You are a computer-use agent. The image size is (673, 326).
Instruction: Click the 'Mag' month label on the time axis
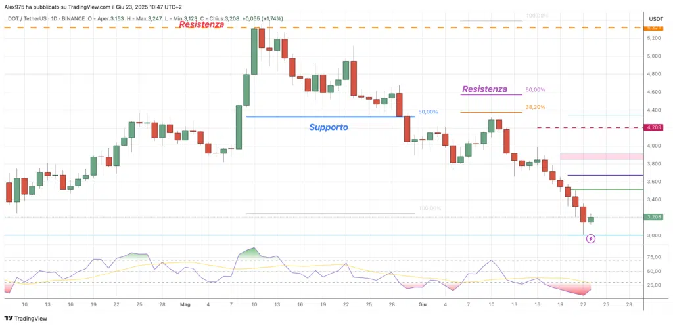point(185,304)
